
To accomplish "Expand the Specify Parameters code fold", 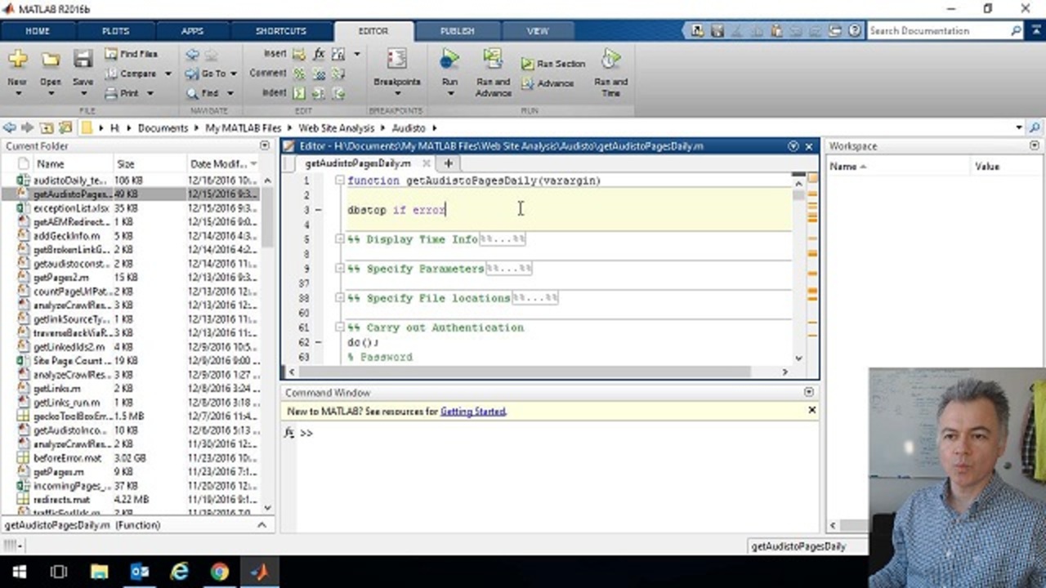I will (339, 269).
